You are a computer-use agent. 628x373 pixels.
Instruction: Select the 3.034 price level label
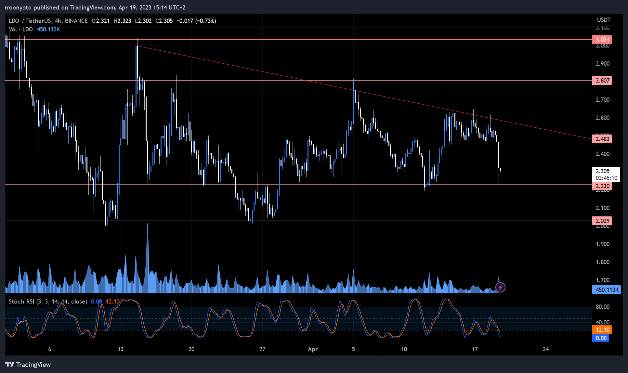[x=602, y=40]
